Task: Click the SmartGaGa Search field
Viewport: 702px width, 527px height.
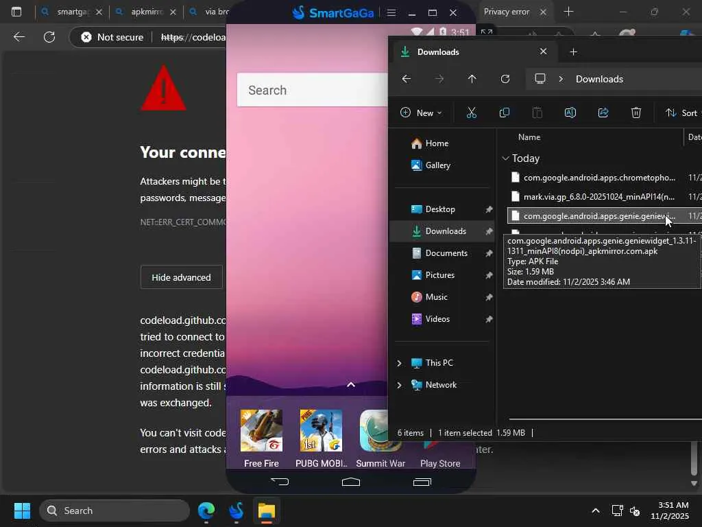Action: pyautogui.click(x=313, y=90)
